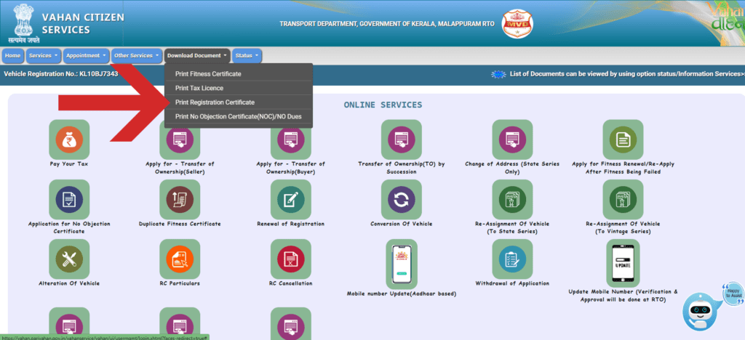Screen dimensions: 745x340
Task: Open Withdrawal of Application icon
Action: [x=511, y=259]
